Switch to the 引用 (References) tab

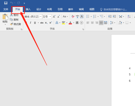[60, 9]
